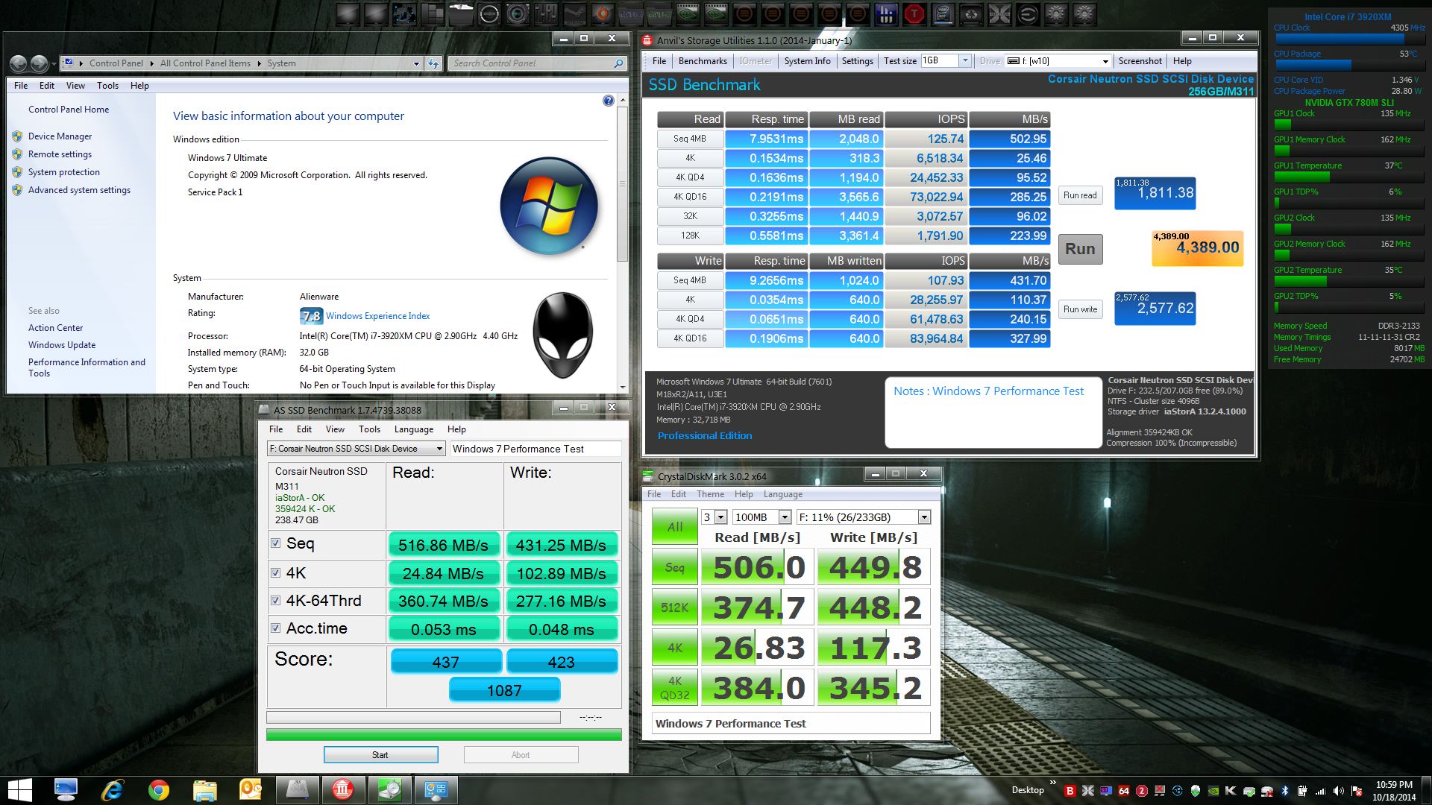The width and height of the screenshot is (1432, 805).
Task: Click the 512K button in CrystalDiskMark
Action: coord(675,607)
